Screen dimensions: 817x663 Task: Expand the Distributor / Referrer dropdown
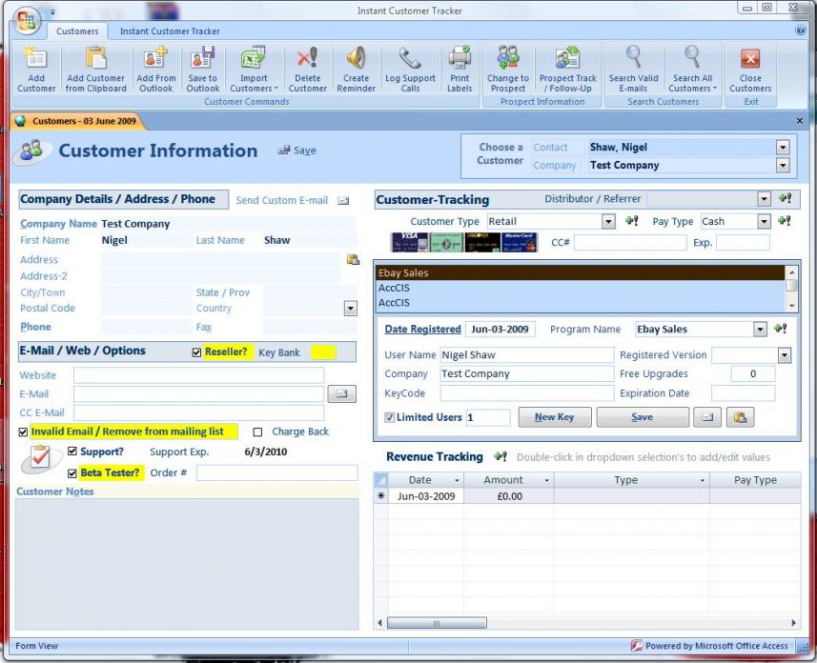764,198
